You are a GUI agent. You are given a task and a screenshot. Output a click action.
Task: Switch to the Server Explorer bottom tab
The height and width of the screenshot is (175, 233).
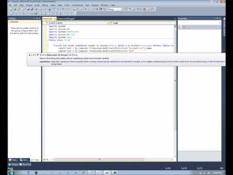click(25, 160)
